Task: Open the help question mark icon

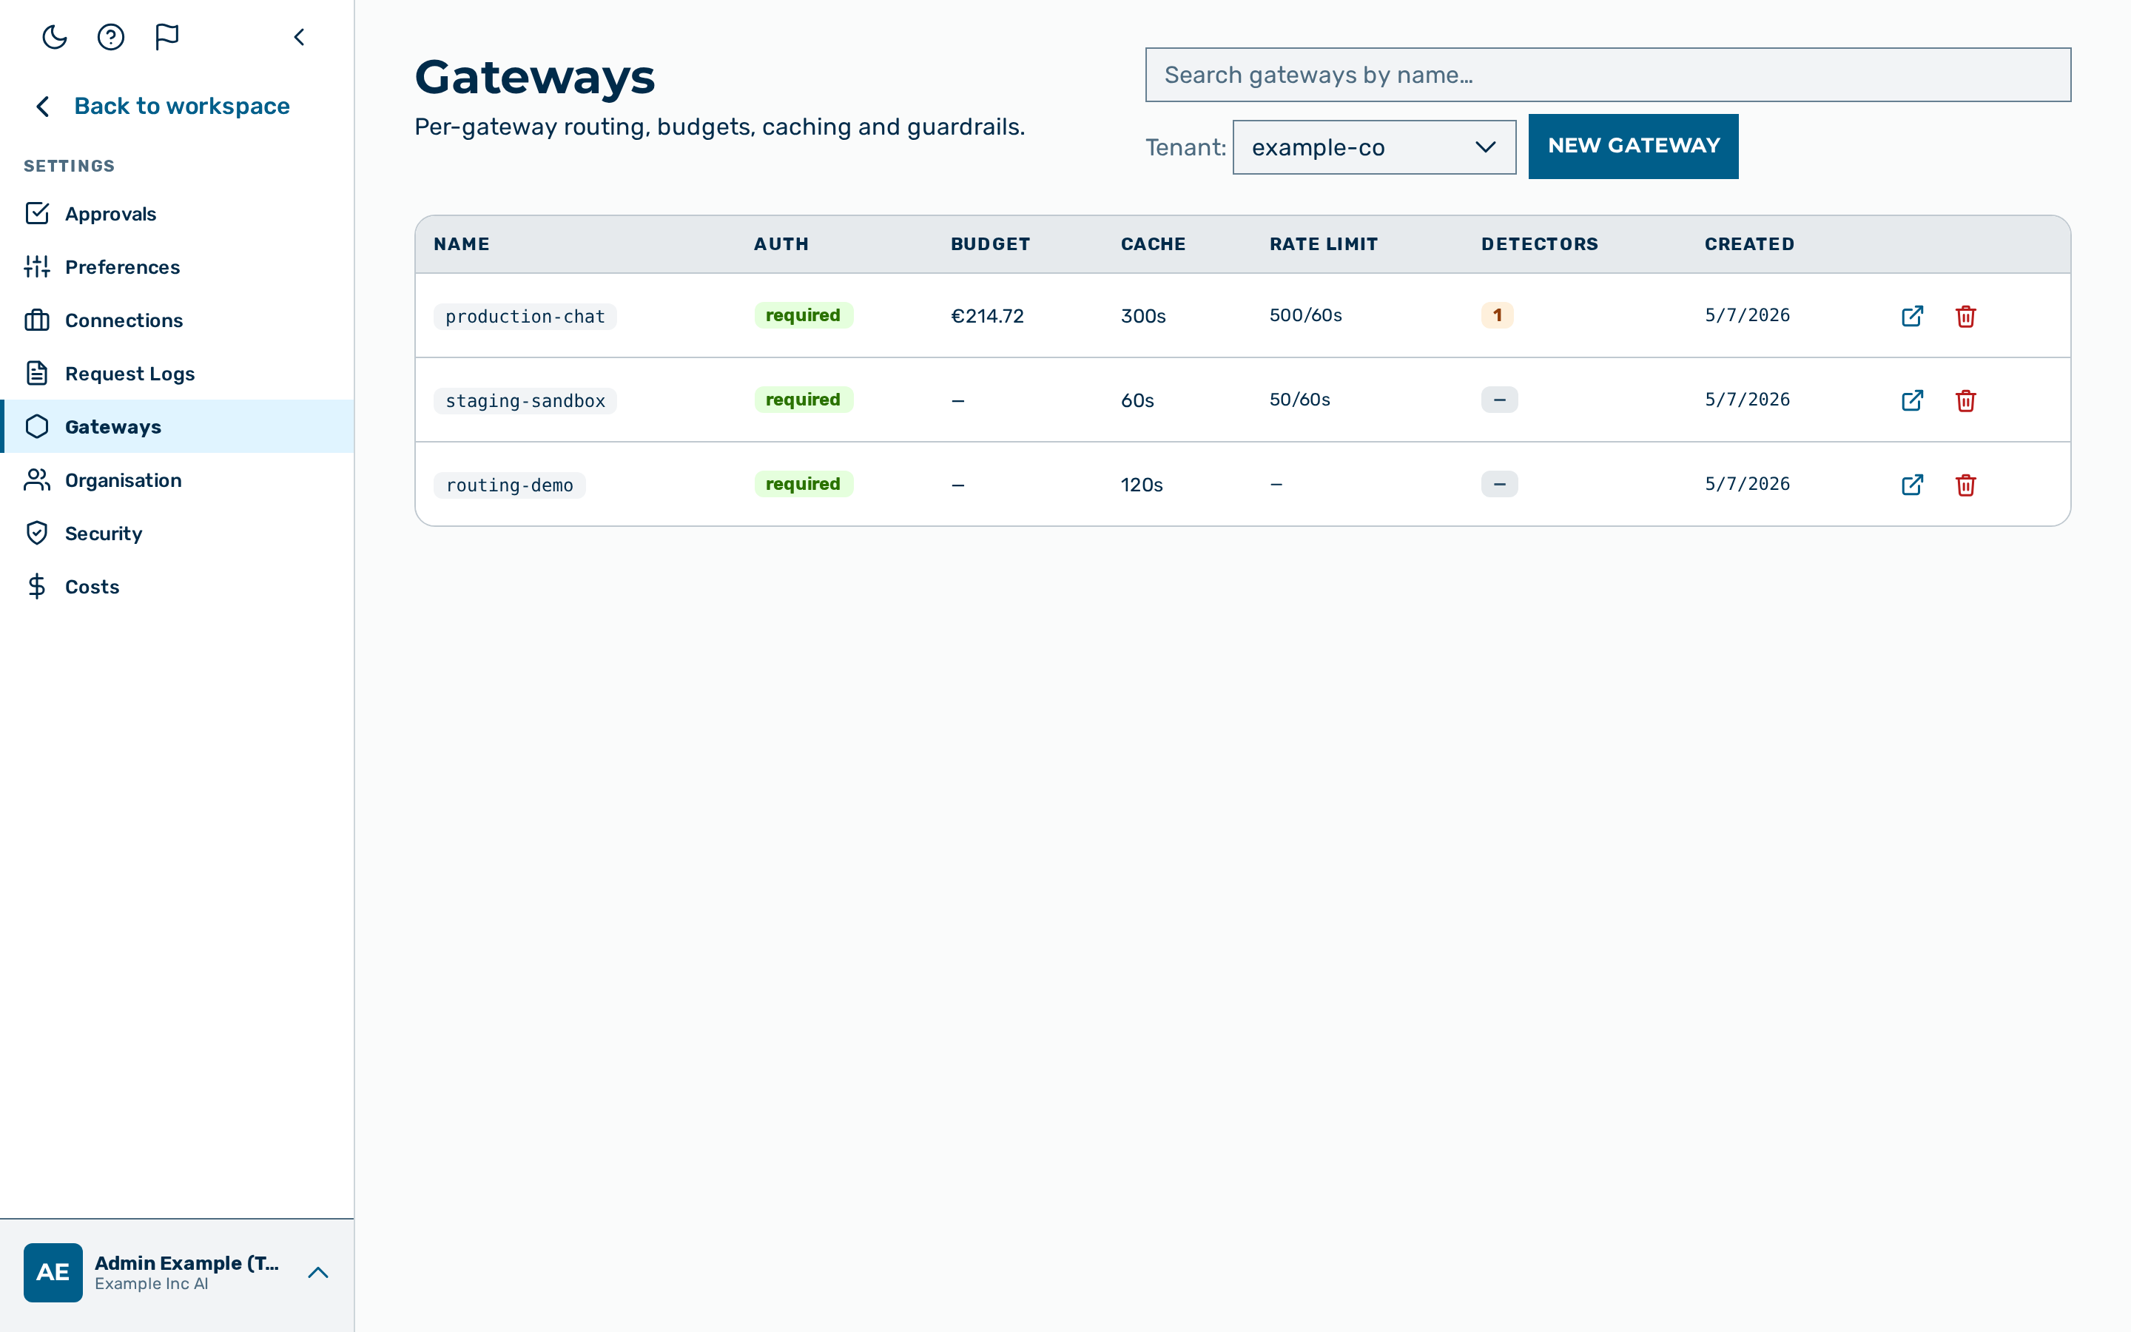Action: click(111, 37)
